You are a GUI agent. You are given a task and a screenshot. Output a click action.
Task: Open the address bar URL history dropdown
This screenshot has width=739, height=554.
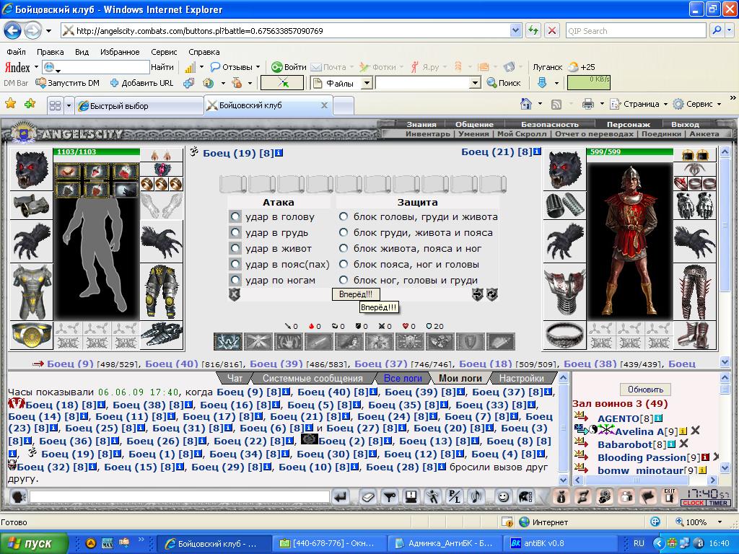coord(515,30)
